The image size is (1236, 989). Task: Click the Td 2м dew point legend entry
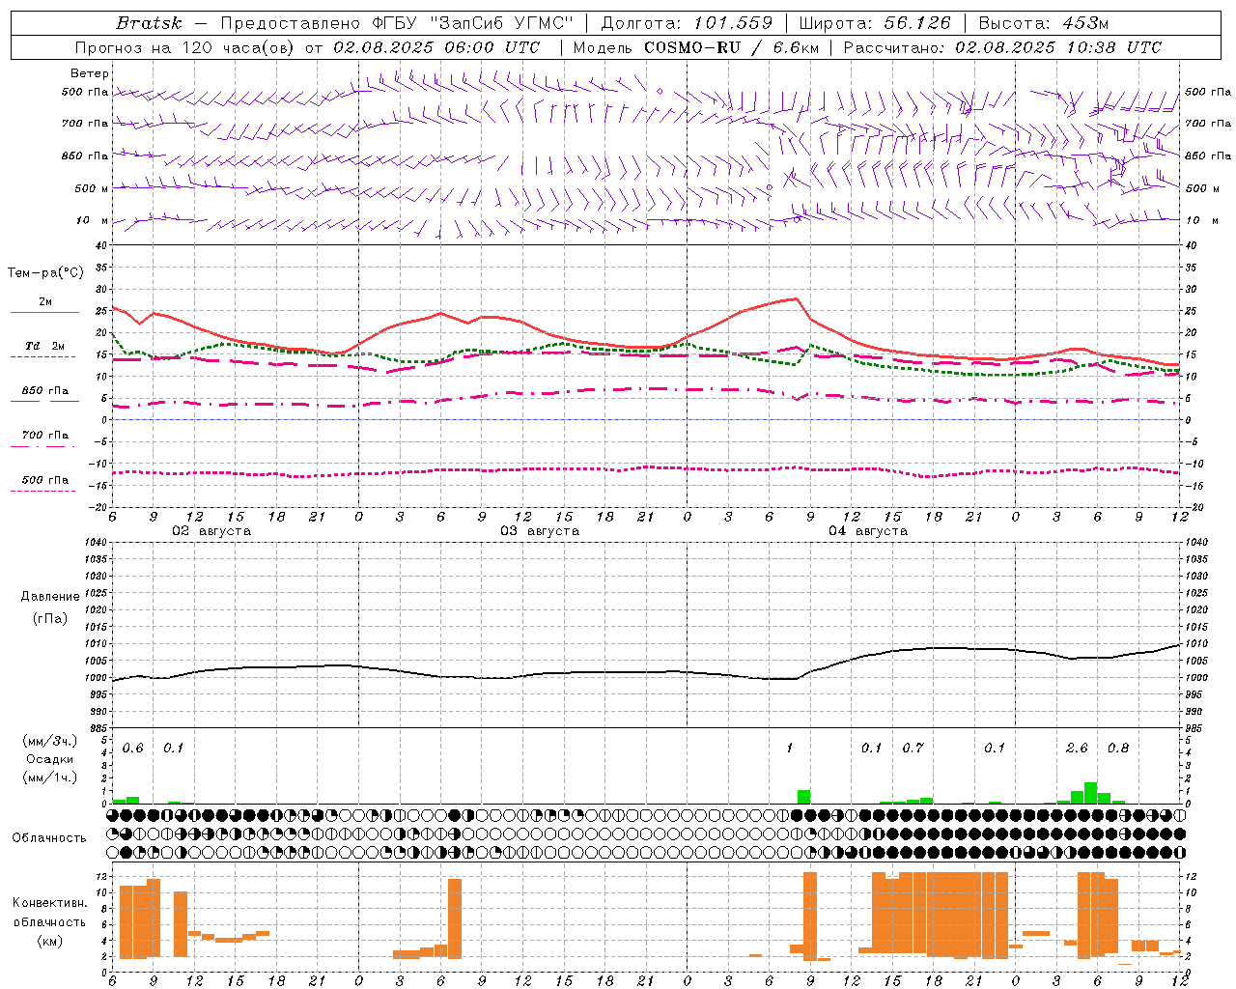point(44,346)
